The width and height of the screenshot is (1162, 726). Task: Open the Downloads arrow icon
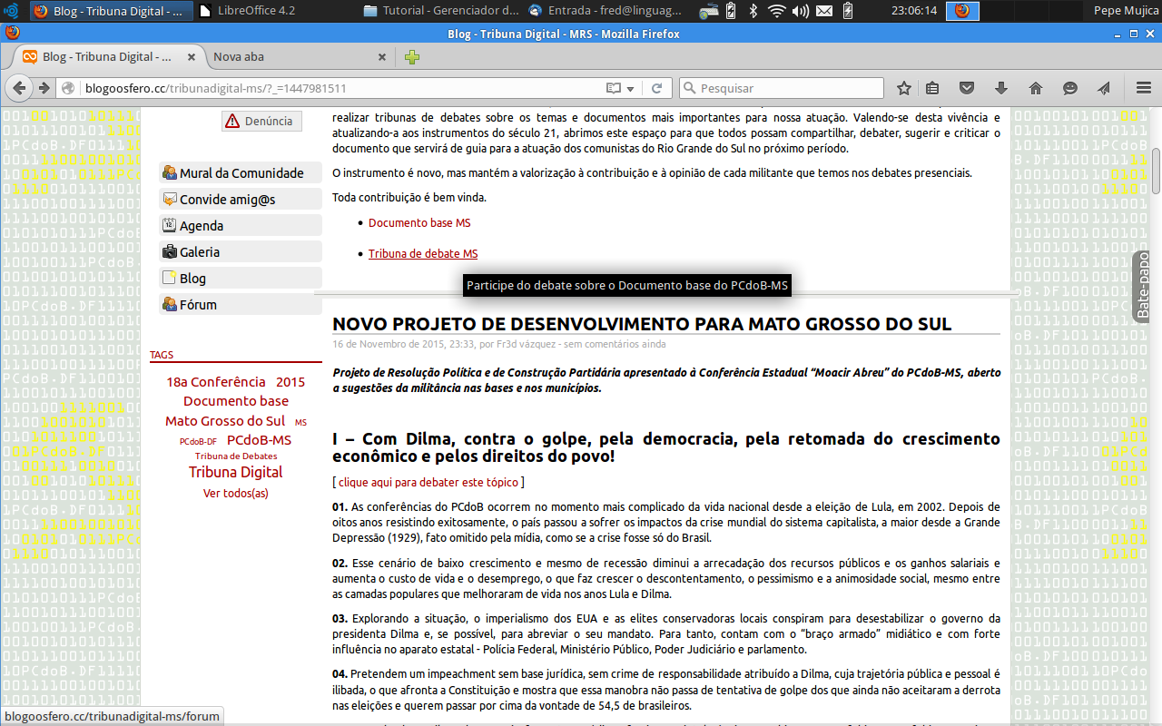click(1001, 88)
